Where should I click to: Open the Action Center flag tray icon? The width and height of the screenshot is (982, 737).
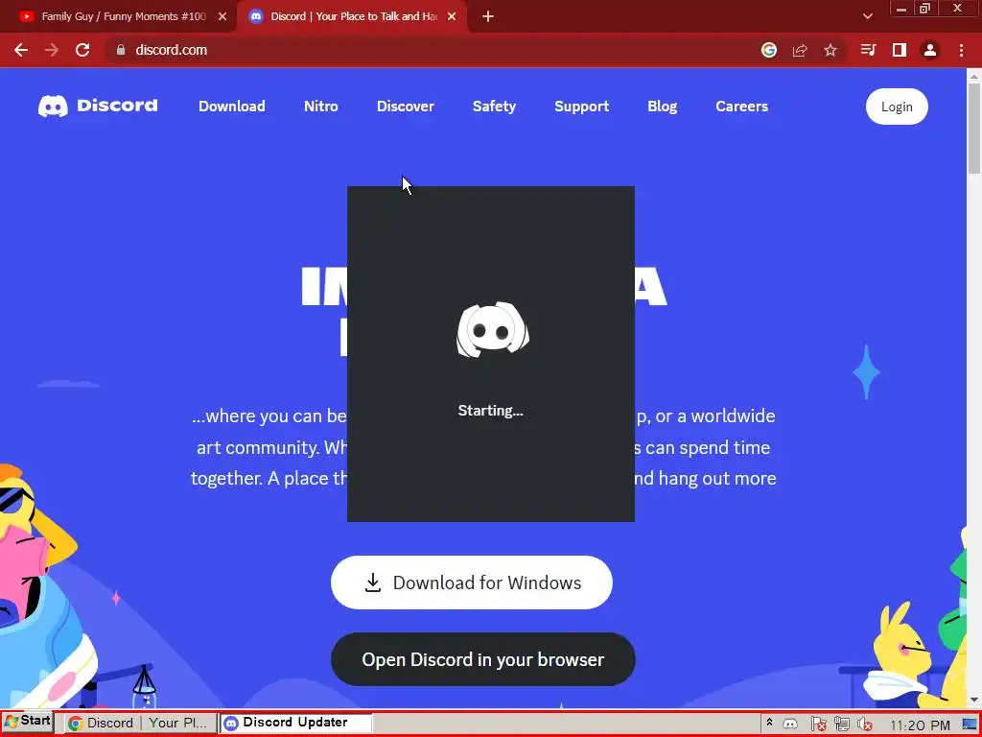click(x=818, y=725)
